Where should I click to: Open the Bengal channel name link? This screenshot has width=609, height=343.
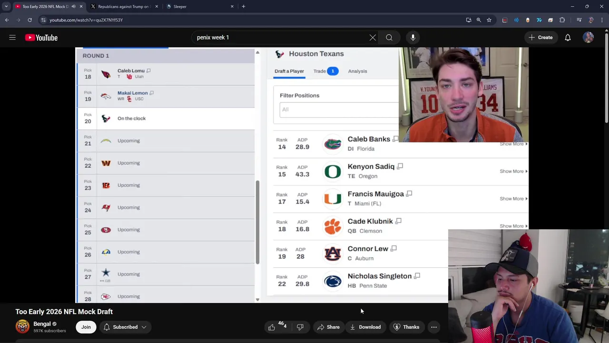[x=42, y=324]
